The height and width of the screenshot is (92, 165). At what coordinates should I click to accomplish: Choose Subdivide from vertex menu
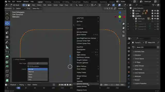[86, 29]
